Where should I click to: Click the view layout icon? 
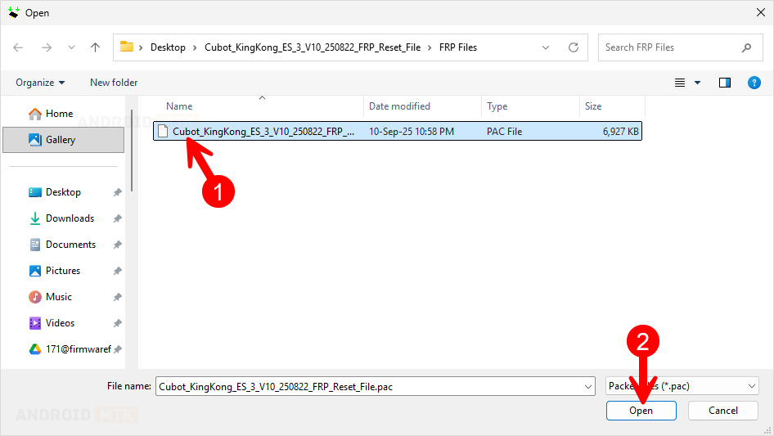[680, 83]
